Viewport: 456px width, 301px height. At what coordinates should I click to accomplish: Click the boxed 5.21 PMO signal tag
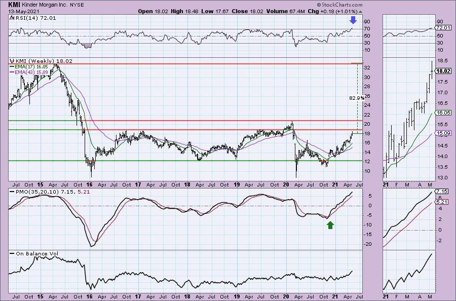pyautogui.click(x=442, y=202)
